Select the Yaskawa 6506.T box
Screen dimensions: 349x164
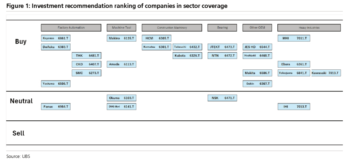click(55, 83)
